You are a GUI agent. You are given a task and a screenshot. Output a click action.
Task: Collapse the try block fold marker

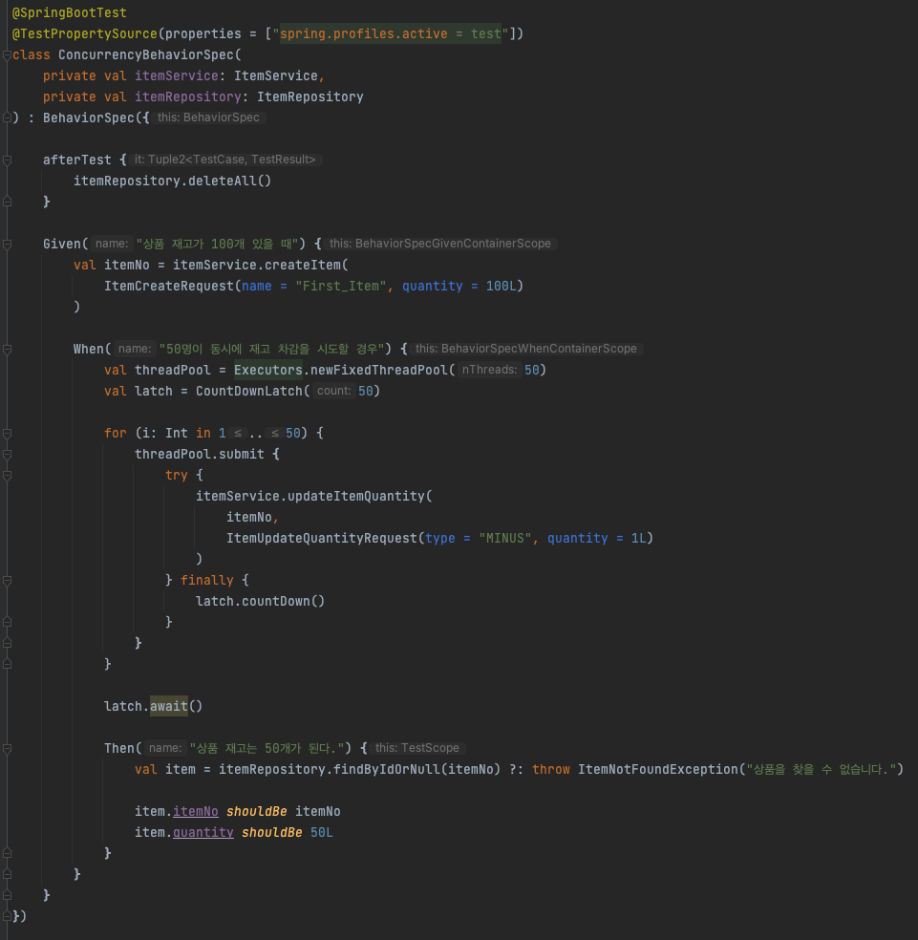point(8,476)
